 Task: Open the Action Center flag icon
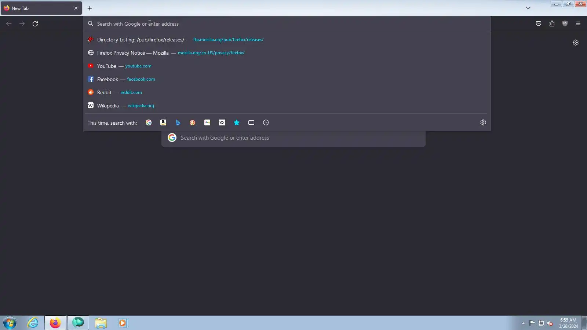[x=532, y=323]
